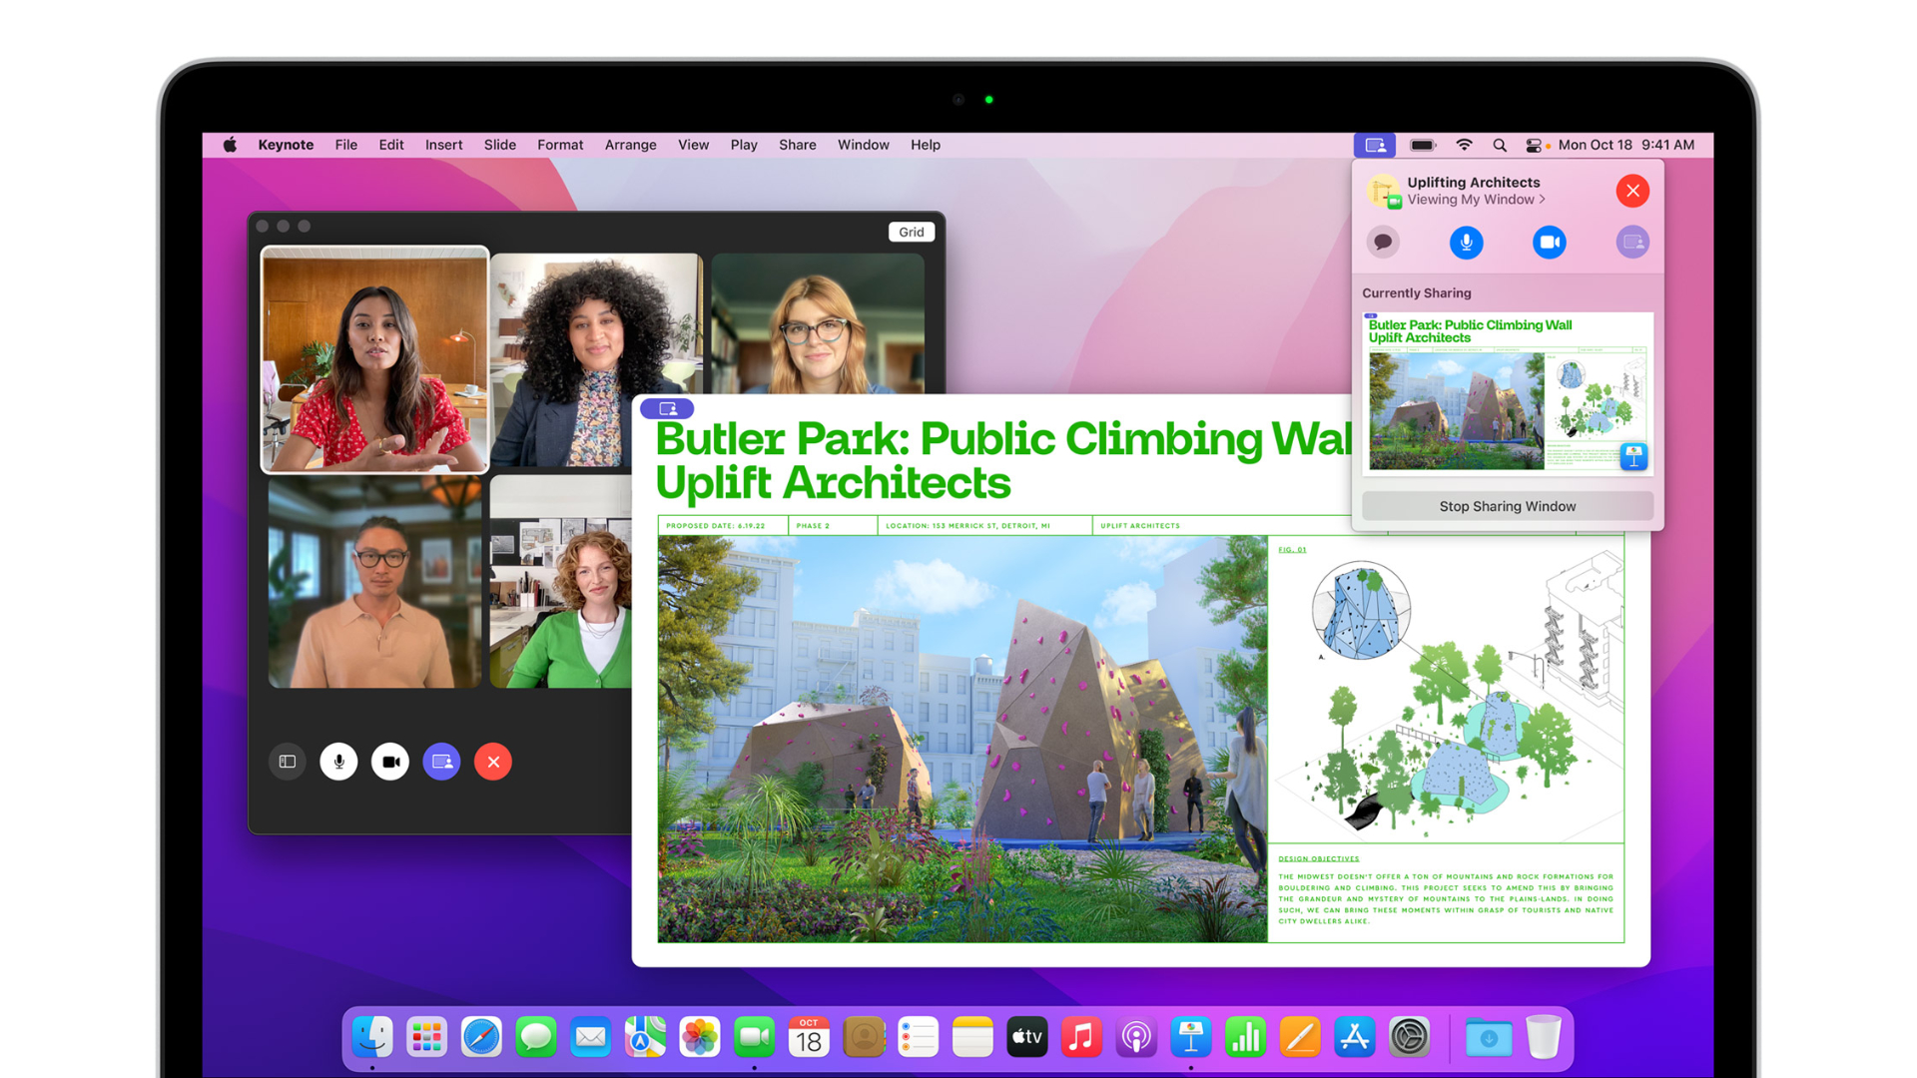The width and height of the screenshot is (1917, 1078).
Task: Leave call with the red X in the Uplifting Architects panel
Action: [x=1632, y=191]
